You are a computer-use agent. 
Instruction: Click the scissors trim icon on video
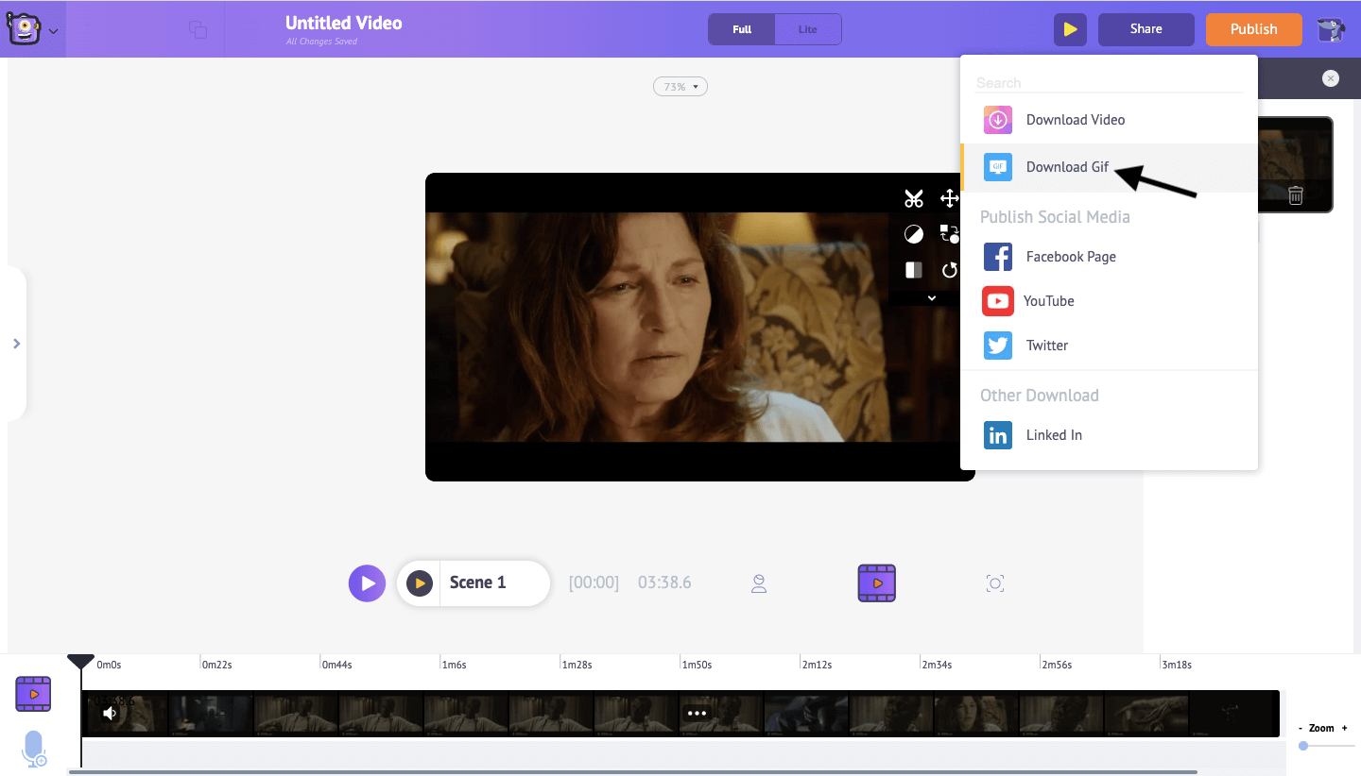coord(913,198)
